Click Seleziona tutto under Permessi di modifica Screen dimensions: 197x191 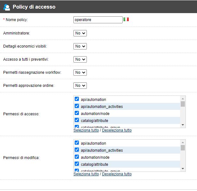[86, 174]
